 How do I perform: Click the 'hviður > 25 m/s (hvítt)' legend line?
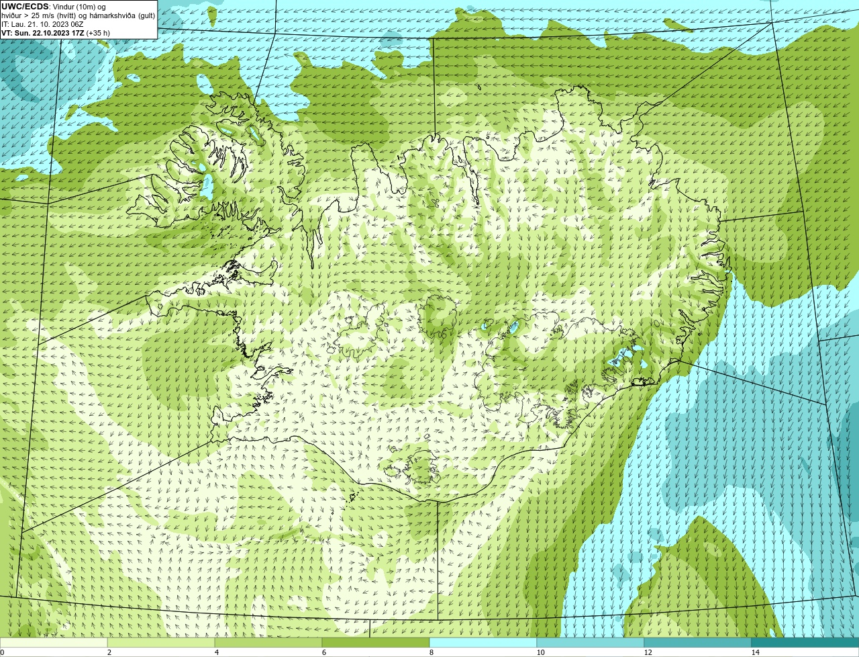(40, 15)
